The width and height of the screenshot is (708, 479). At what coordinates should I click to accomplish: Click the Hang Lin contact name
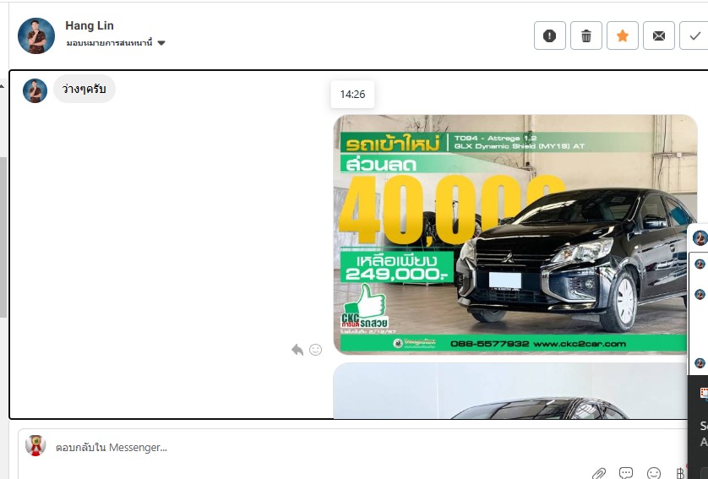90,25
